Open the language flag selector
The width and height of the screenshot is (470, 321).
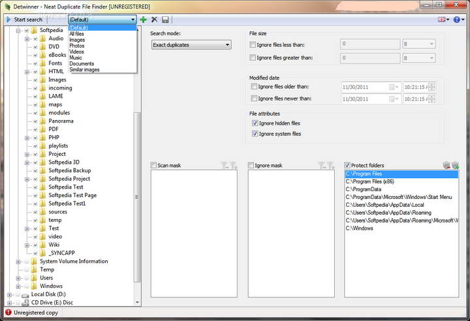click(x=443, y=20)
